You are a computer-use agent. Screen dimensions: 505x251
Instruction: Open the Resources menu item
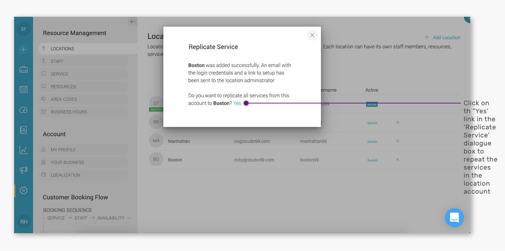click(83, 86)
